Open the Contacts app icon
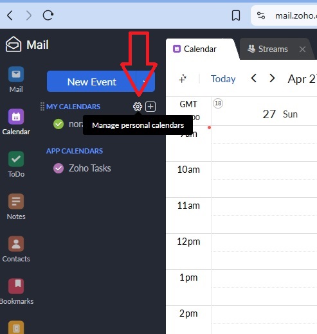 16,243
